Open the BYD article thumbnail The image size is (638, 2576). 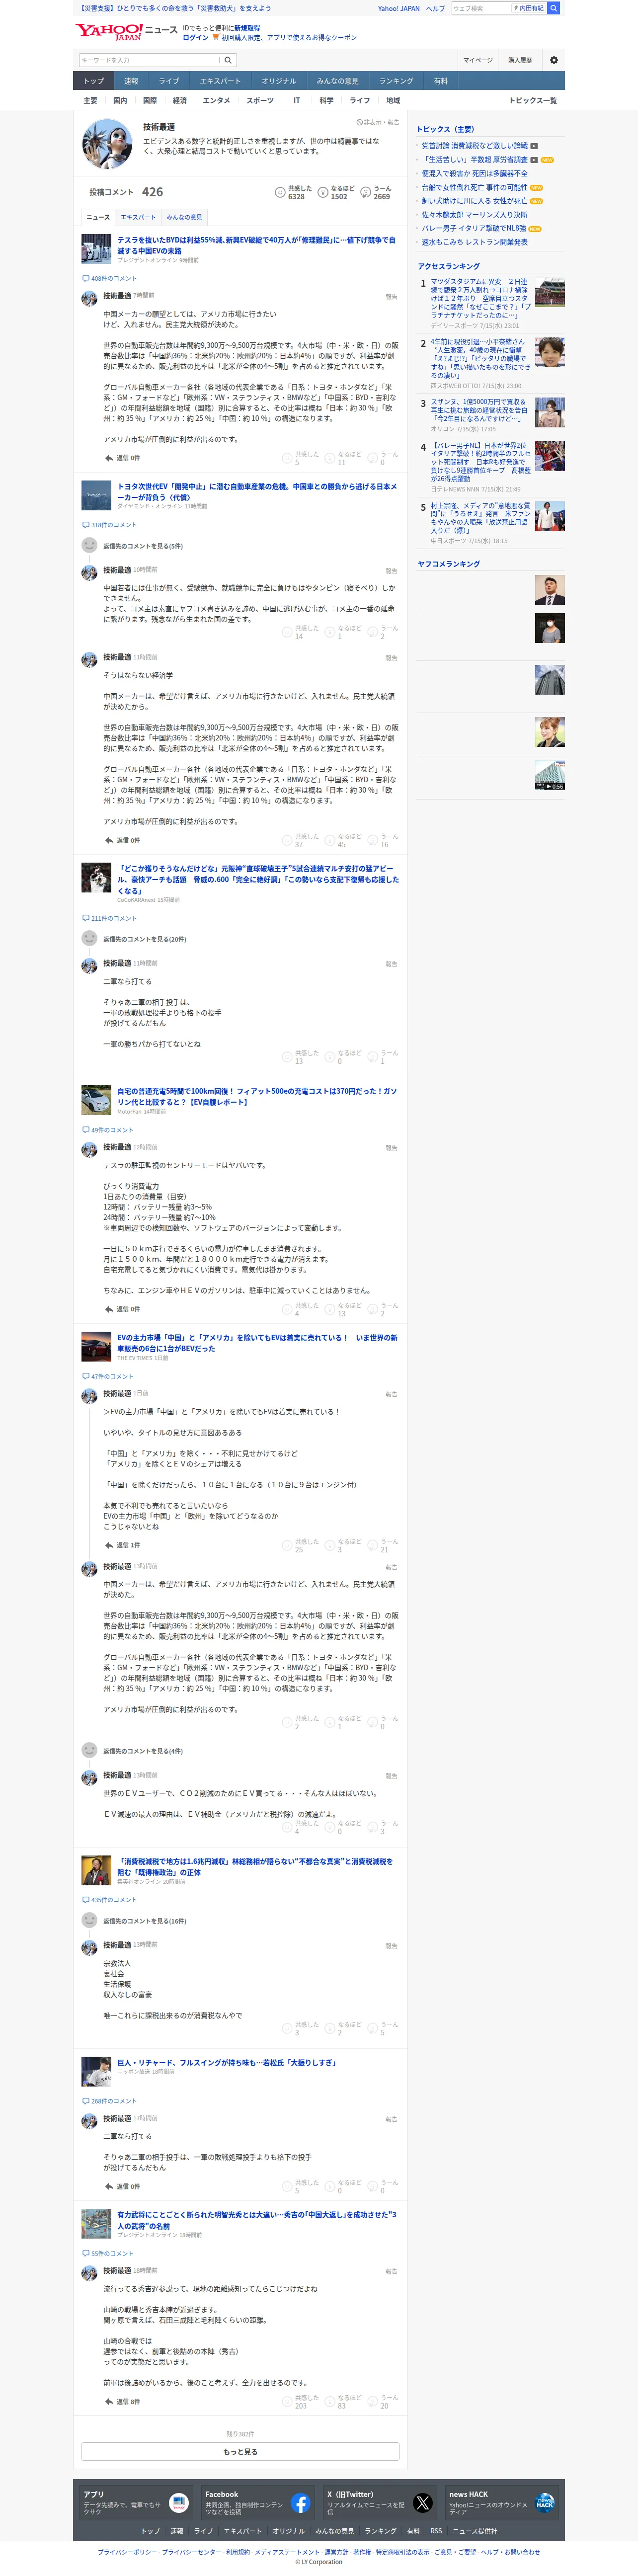pyautogui.click(x=96, y=249)
